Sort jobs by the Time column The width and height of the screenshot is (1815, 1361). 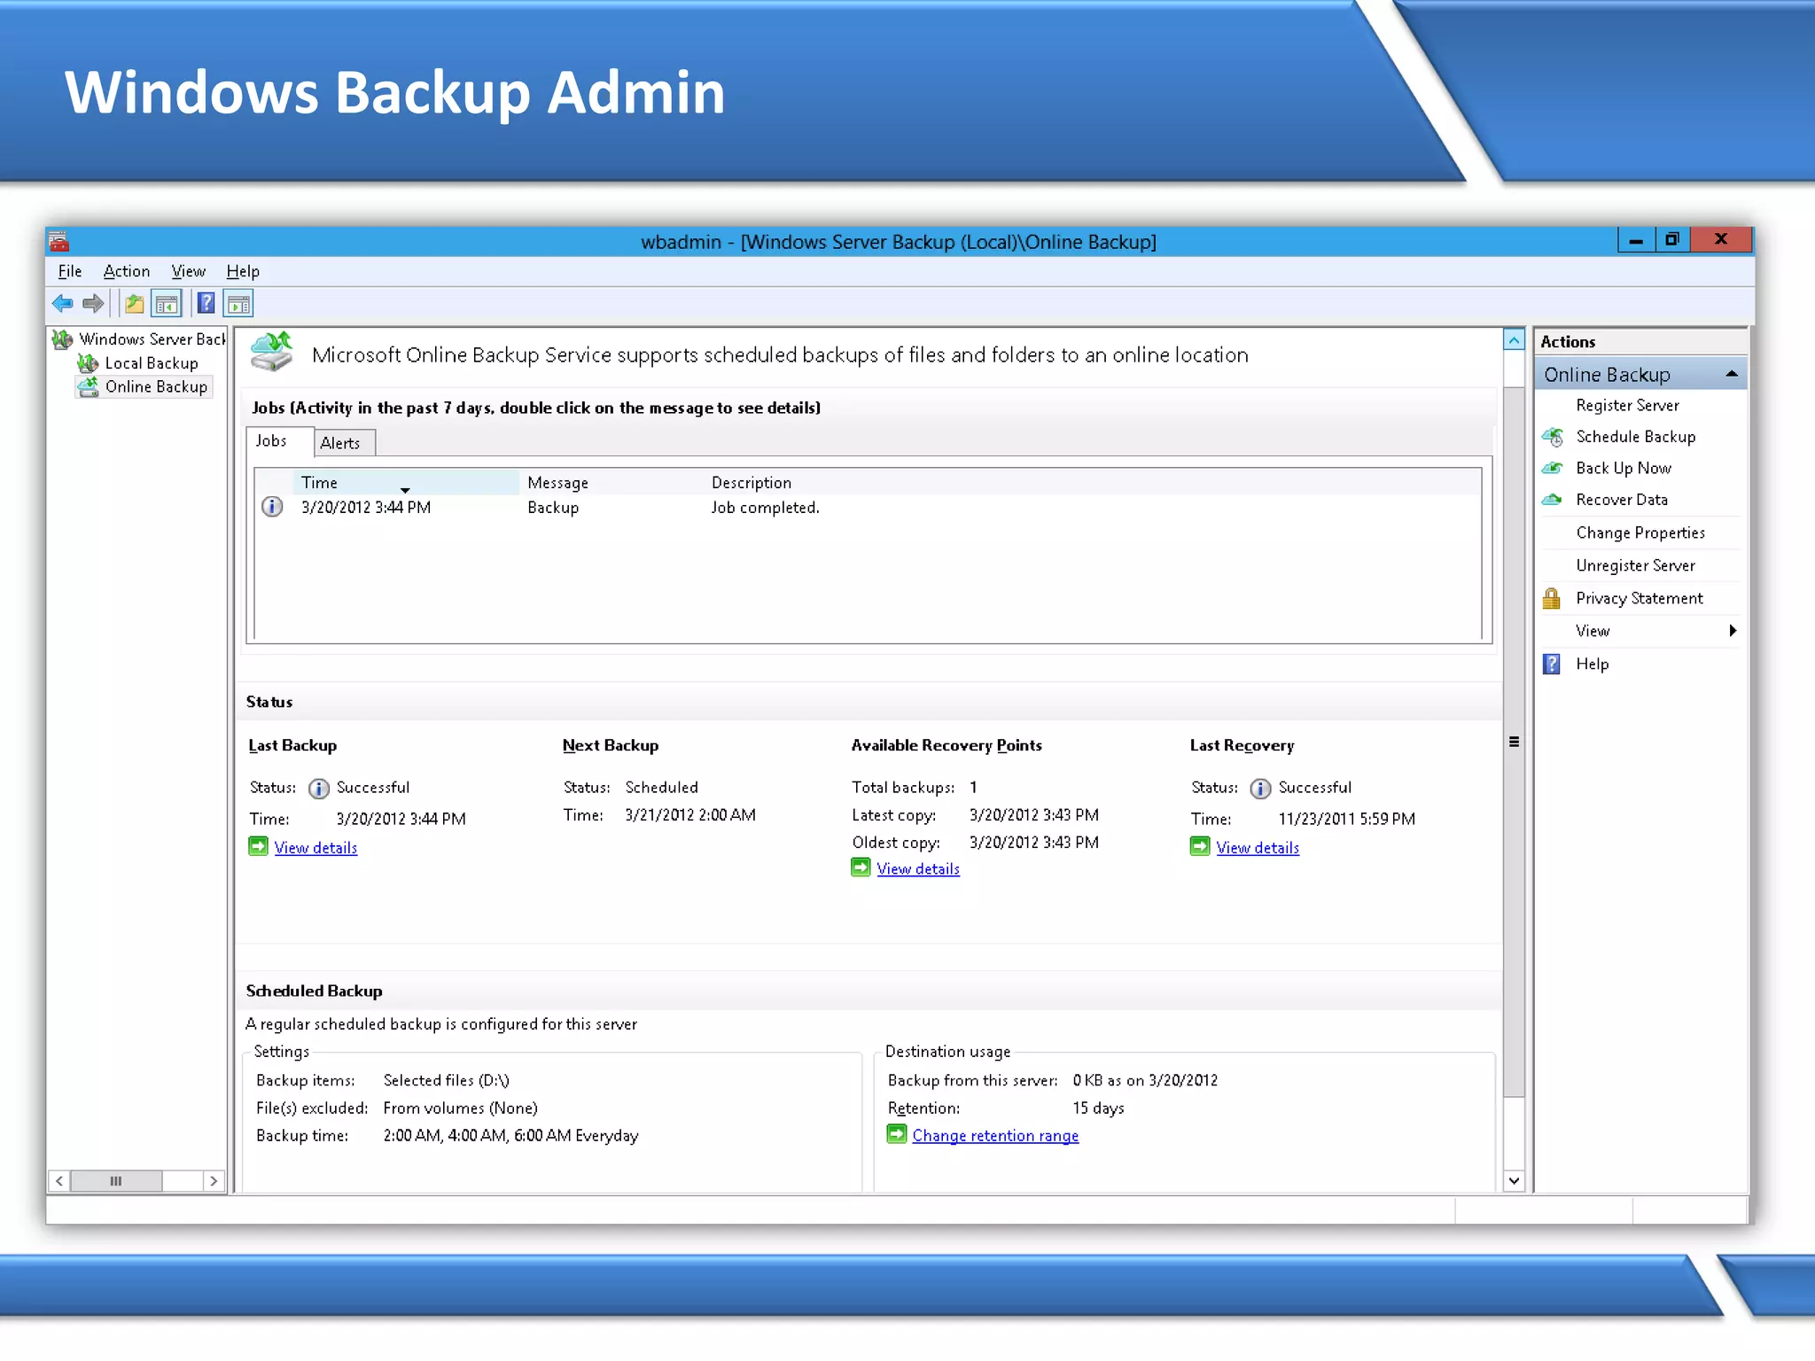(x=406, y=482)
